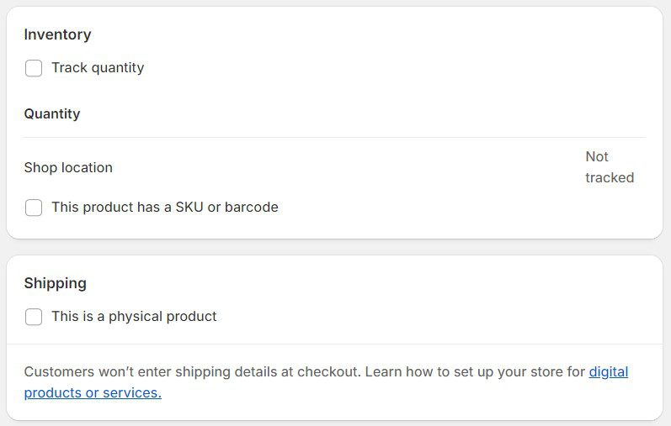Click the Quantity subheading
The width and height of the screenshot is (671, 426).
52,113
